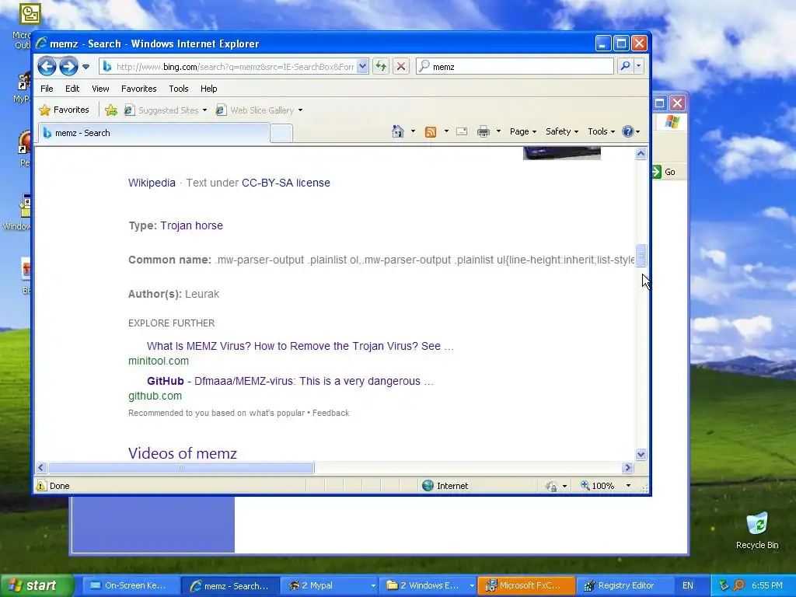Click the github.com green URL text
Viewport: 796px width, 597px height.
pyautogui.click(x=155, y=396)
